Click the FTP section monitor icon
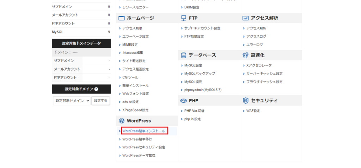 coord(183,18)
